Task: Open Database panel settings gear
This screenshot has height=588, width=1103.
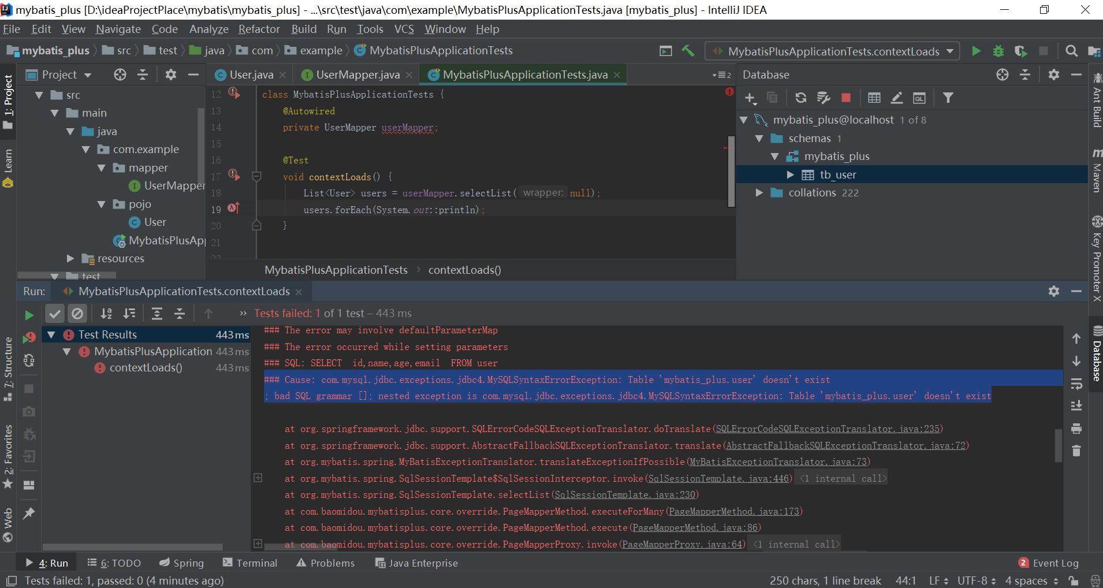Action: click(x=1054, y=75)
